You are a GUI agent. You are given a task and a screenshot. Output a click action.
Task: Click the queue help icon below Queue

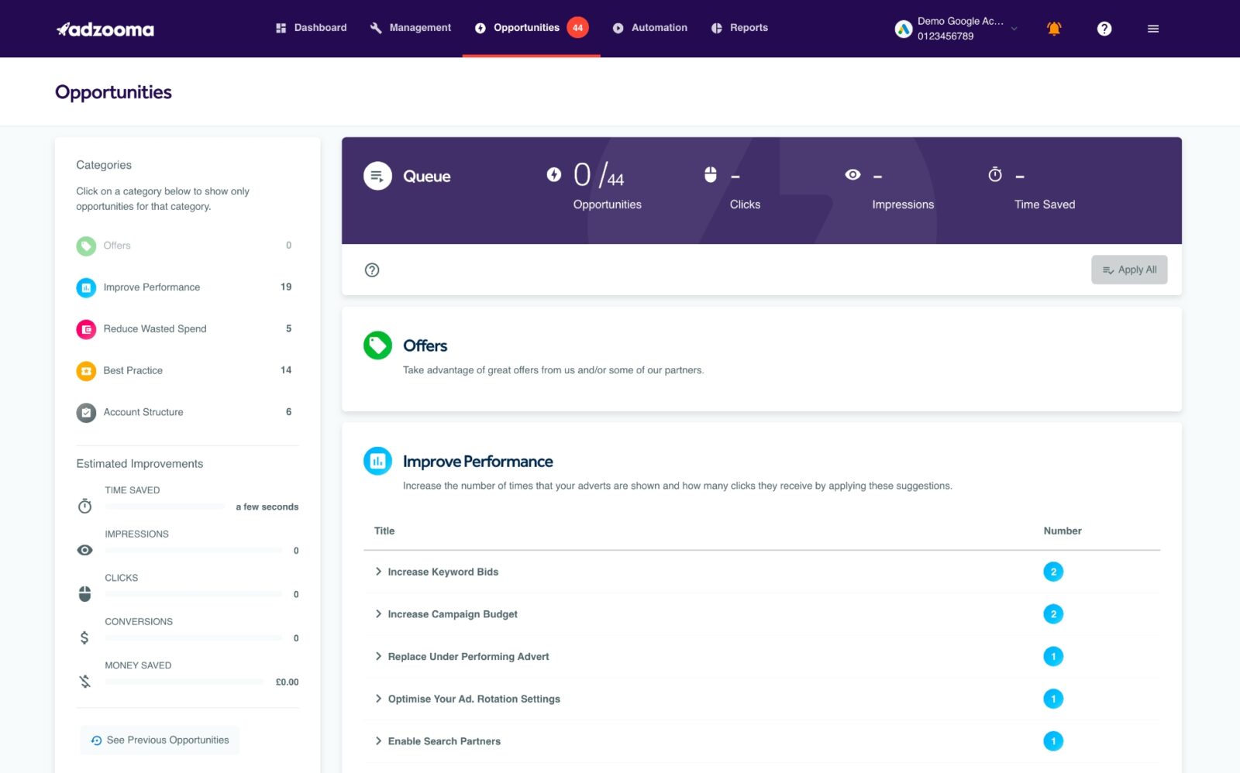click(x=372, y=270)
